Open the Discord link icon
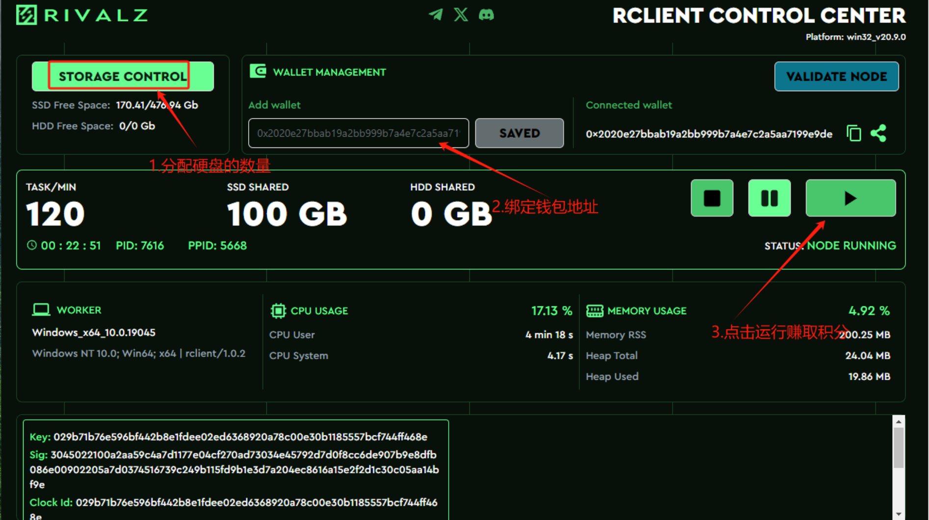Viewport: 929px width, 520px height. (x=486, y=15)
